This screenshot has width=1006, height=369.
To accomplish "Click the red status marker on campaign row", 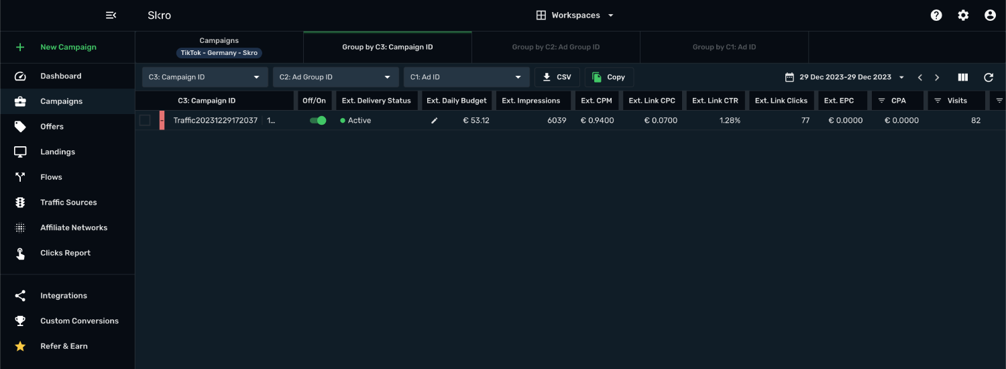I will [162, 121].
